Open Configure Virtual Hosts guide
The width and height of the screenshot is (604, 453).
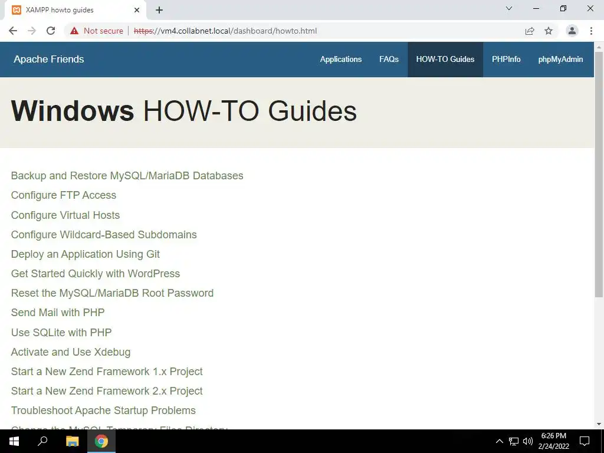click(x=65, y=215)
